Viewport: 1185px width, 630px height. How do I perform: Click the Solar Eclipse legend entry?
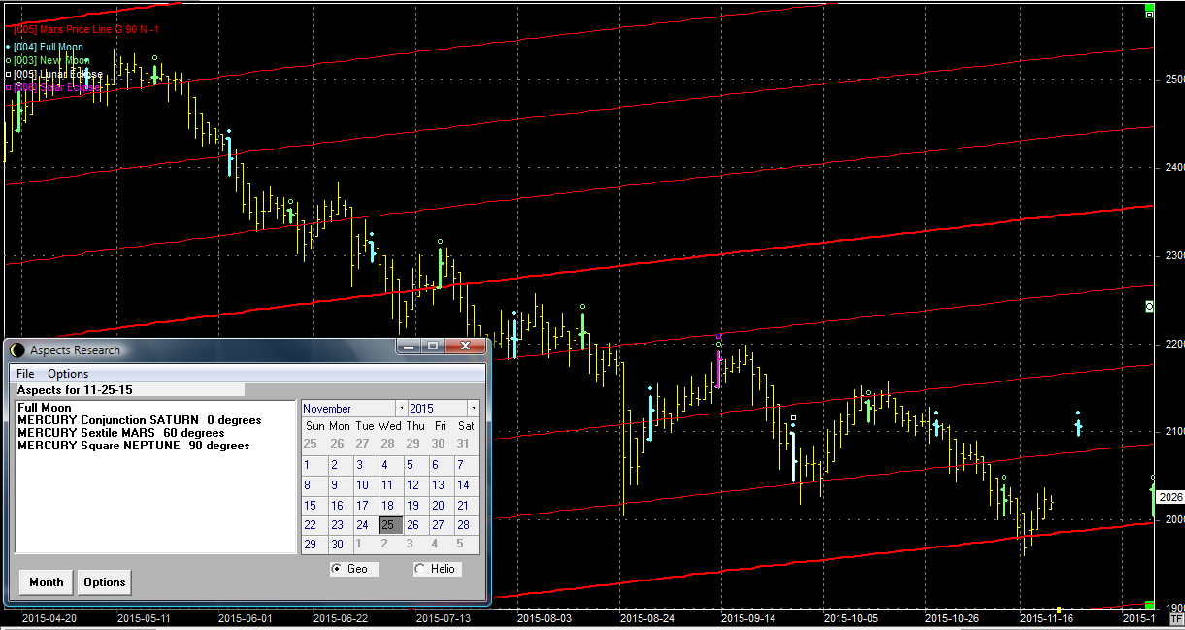(x=57, y=87)
